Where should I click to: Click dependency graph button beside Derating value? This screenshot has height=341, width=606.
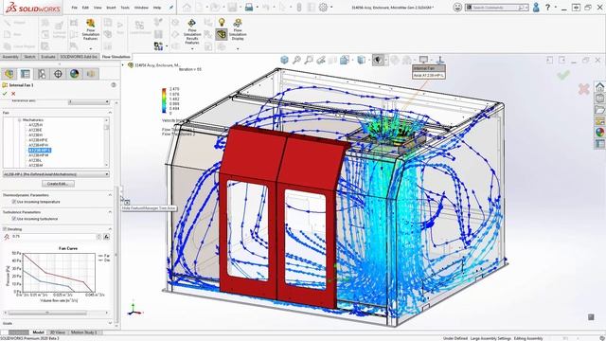(x=106, y=237)
